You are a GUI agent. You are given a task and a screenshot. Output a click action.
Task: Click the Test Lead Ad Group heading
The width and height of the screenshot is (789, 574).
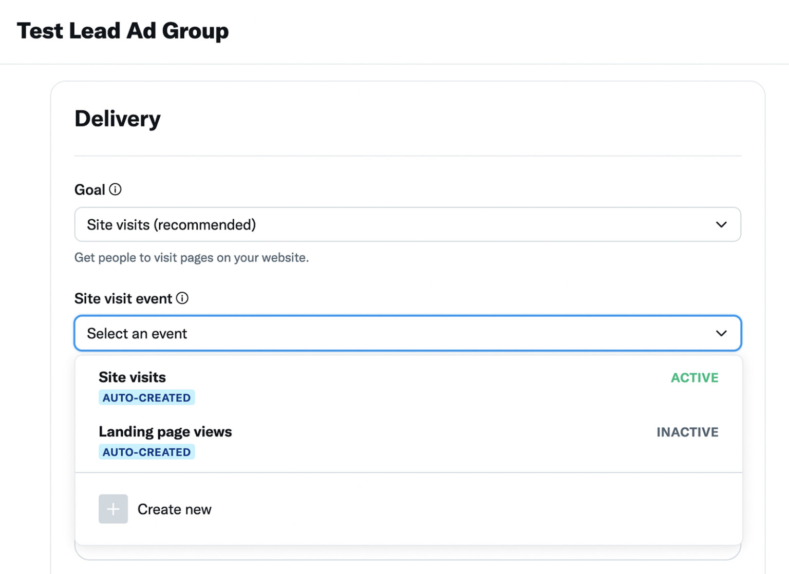[123, 31]
